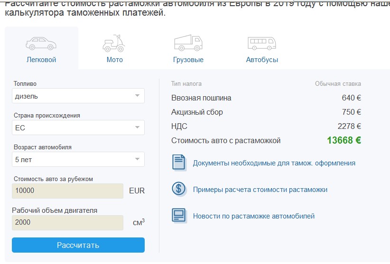Open link Примеры расчета стоимости растаможки
390x264 pixels.
[x=260, y=190]
